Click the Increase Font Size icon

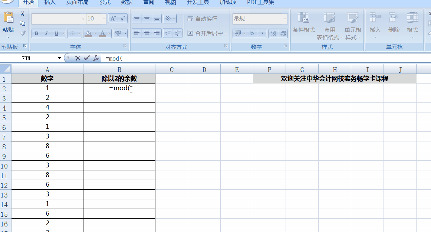113,19
